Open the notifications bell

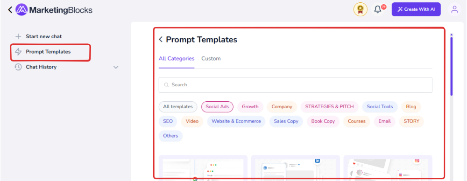[x=378, y=9]
